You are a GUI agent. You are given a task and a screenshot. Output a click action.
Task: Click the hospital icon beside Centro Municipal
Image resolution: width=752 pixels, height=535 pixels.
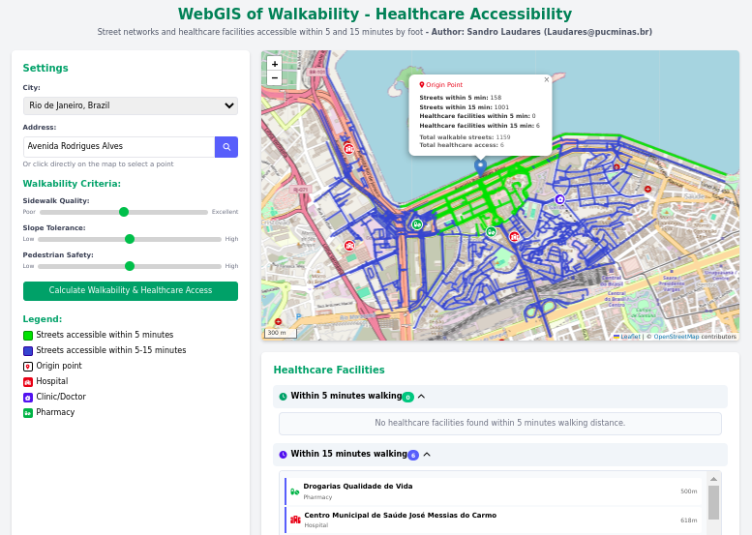tap(295, 520)
